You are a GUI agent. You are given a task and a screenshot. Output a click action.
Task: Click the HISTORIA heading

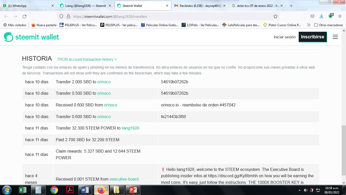click(x=37, y=58)
